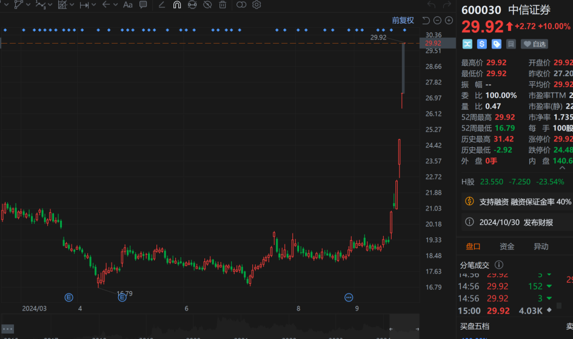The height and width of the screenshot is (339, 573).
Task: Click the 16.79 low label on chart
Action: (125, 294)
